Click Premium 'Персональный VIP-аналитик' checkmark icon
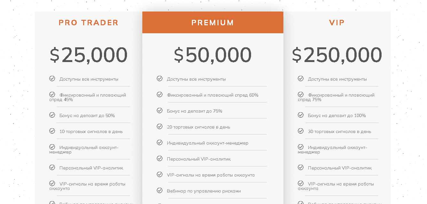 (x=160, y=158)
